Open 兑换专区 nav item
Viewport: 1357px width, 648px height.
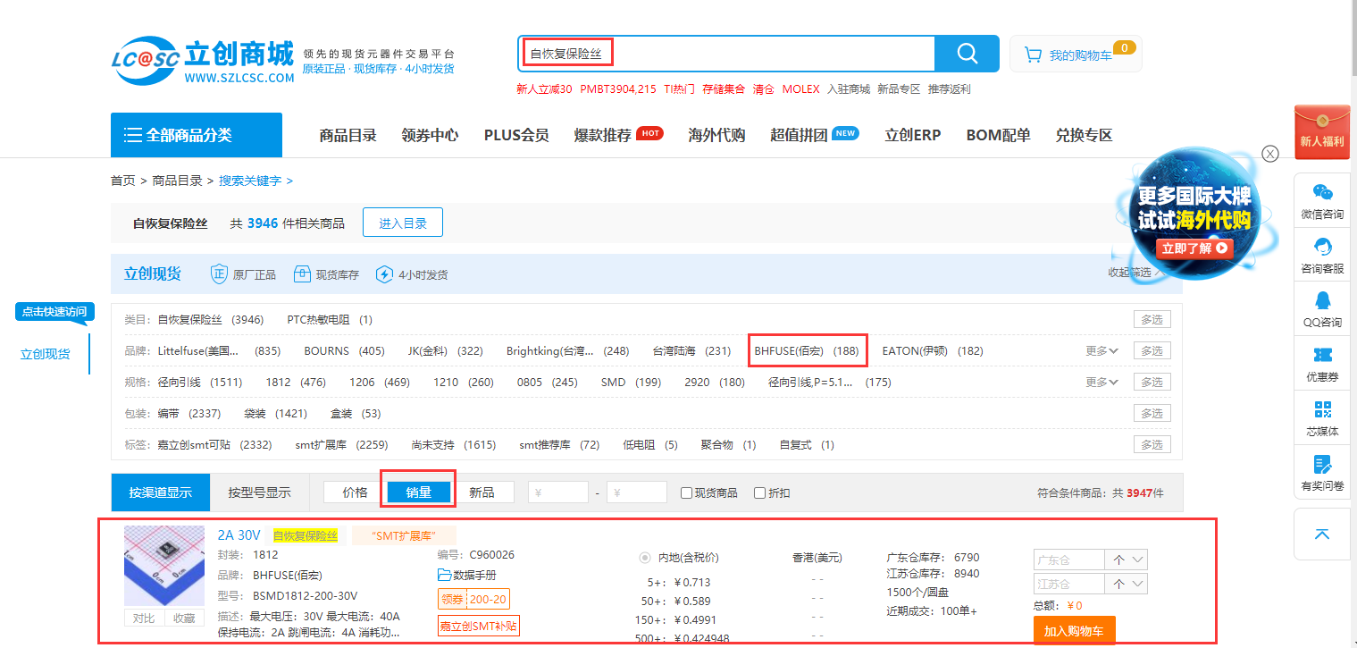1084,135
